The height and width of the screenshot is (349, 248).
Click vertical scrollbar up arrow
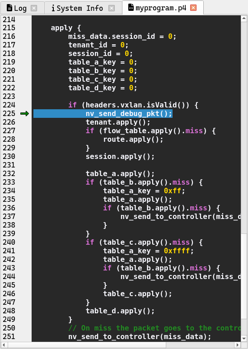tap(244, 19)
